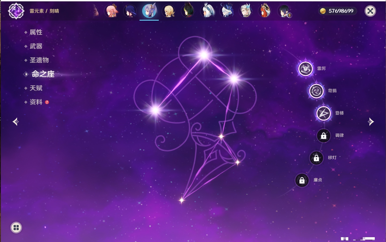Open the 资料 tab
Viewport: 386px width, 242px height.
(x=36, y=102)
